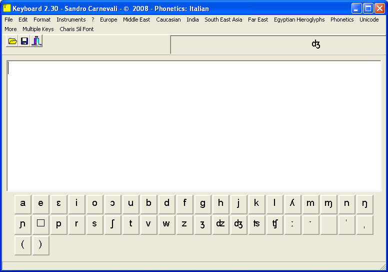Image resolution: width=388 pixels, height=272 pixels.
Task: Open the India menu
Action: pos(192,20)
